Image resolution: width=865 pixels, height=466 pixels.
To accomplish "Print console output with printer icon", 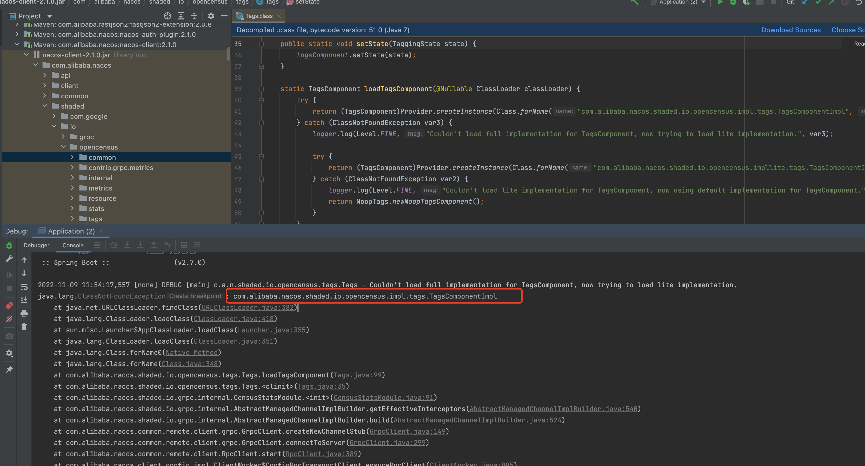I will coord(24,314).
